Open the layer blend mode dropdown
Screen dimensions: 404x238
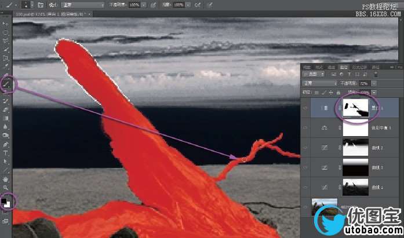(319, 83)
